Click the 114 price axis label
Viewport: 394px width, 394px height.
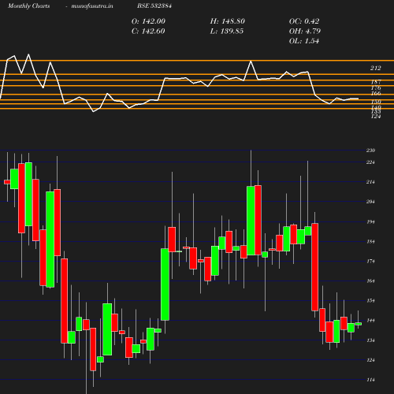[370, 380]
